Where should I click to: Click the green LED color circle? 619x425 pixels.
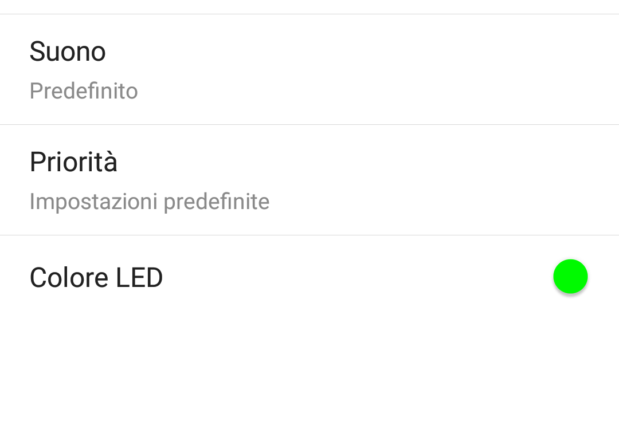coord(570,277)
